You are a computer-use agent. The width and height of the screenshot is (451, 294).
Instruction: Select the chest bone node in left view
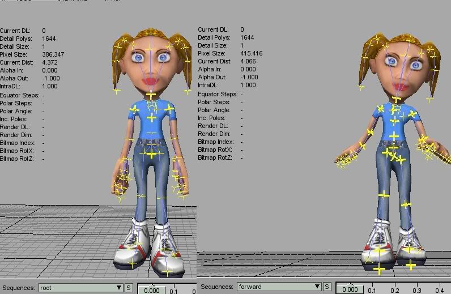[x=151, y=118]
